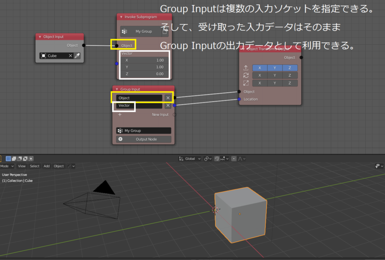Click the Vector X value field

point(144,60)
